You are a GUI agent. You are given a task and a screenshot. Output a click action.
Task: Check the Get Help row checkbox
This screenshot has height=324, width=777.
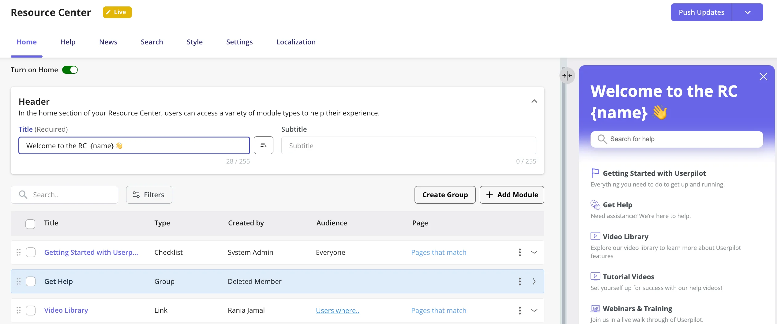(x=31, y=281)
